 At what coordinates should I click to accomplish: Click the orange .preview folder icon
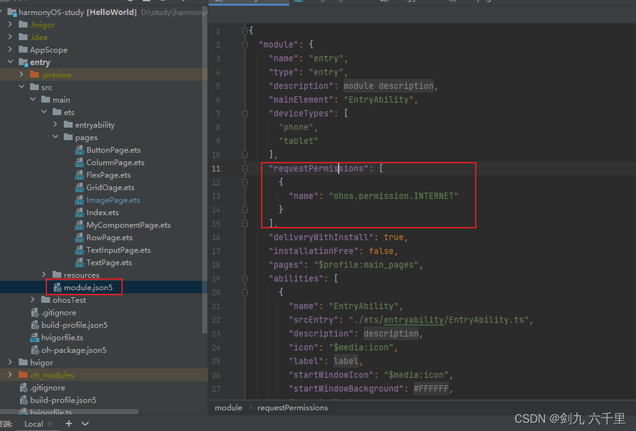click(34, 74)
